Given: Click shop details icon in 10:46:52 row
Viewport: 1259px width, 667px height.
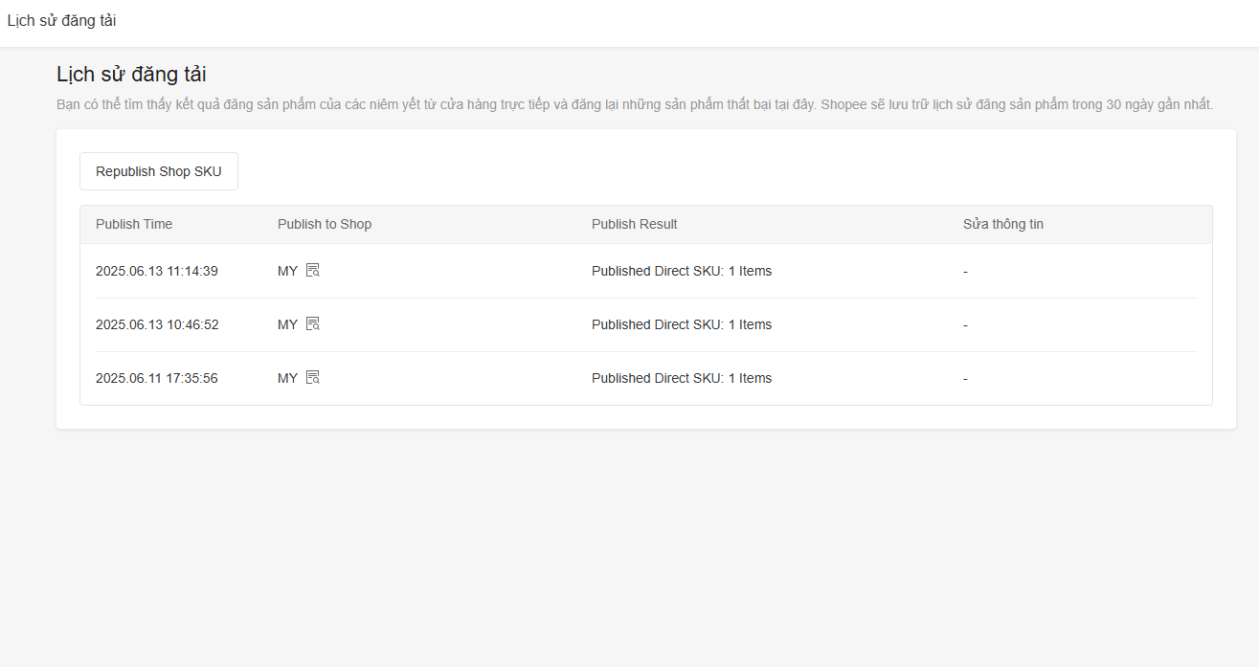Looking at the screenshot, I should (312, 324).
